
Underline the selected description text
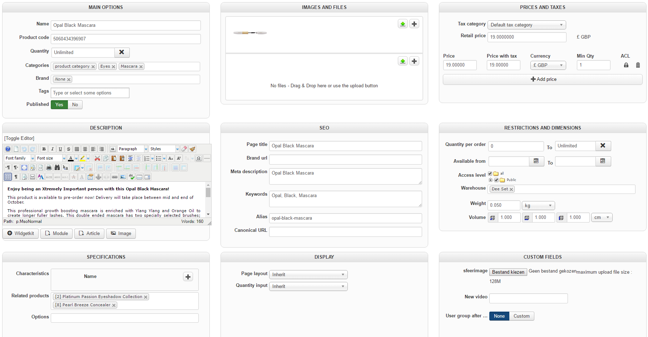pyautogui.click(x=60, y=149)
